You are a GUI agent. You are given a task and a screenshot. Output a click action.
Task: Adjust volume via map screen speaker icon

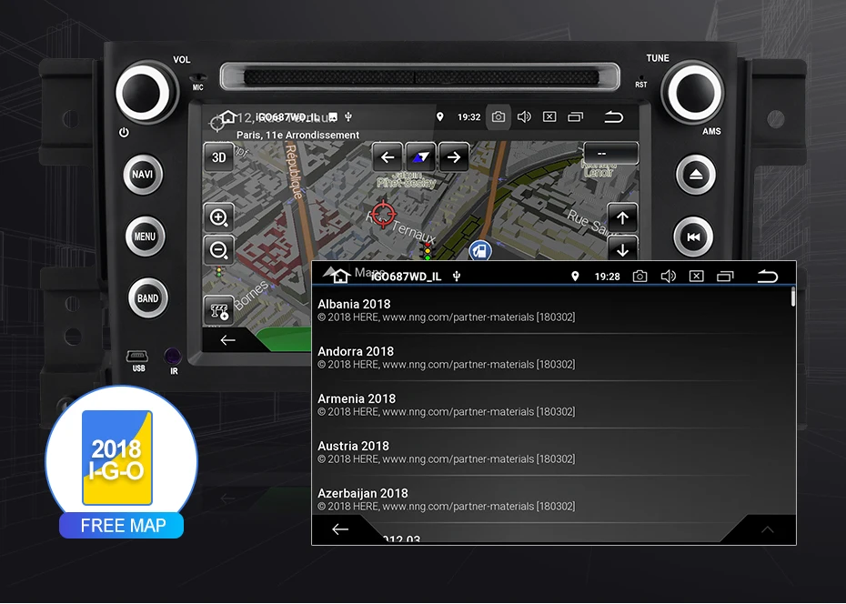click(x=524, y=117)
